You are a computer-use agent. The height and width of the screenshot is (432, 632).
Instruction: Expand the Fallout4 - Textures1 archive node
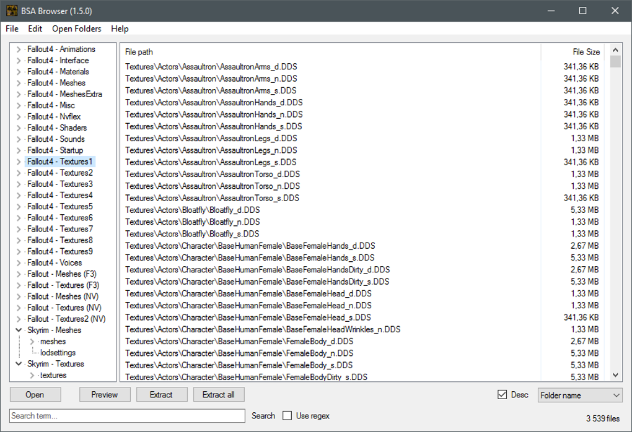[x=19, y=162]
